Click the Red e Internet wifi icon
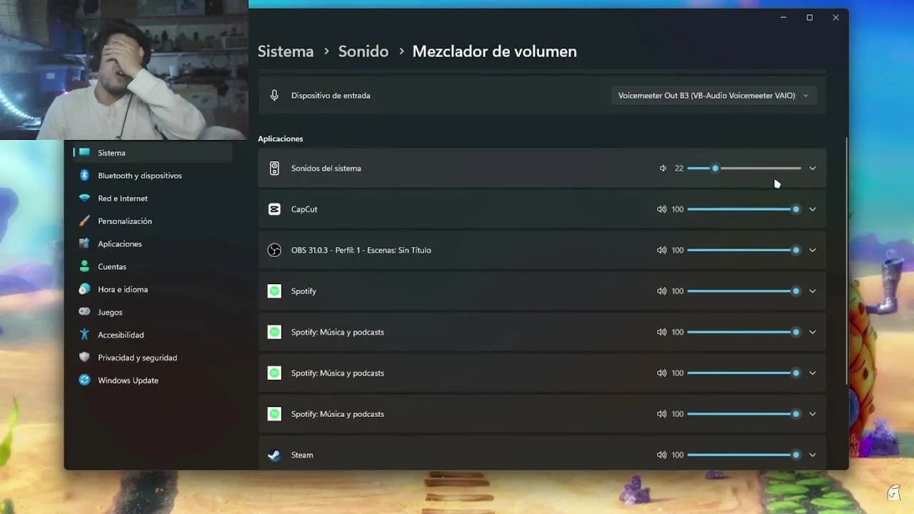The width and height of the screenshot is (914, 514). point(84,198)
